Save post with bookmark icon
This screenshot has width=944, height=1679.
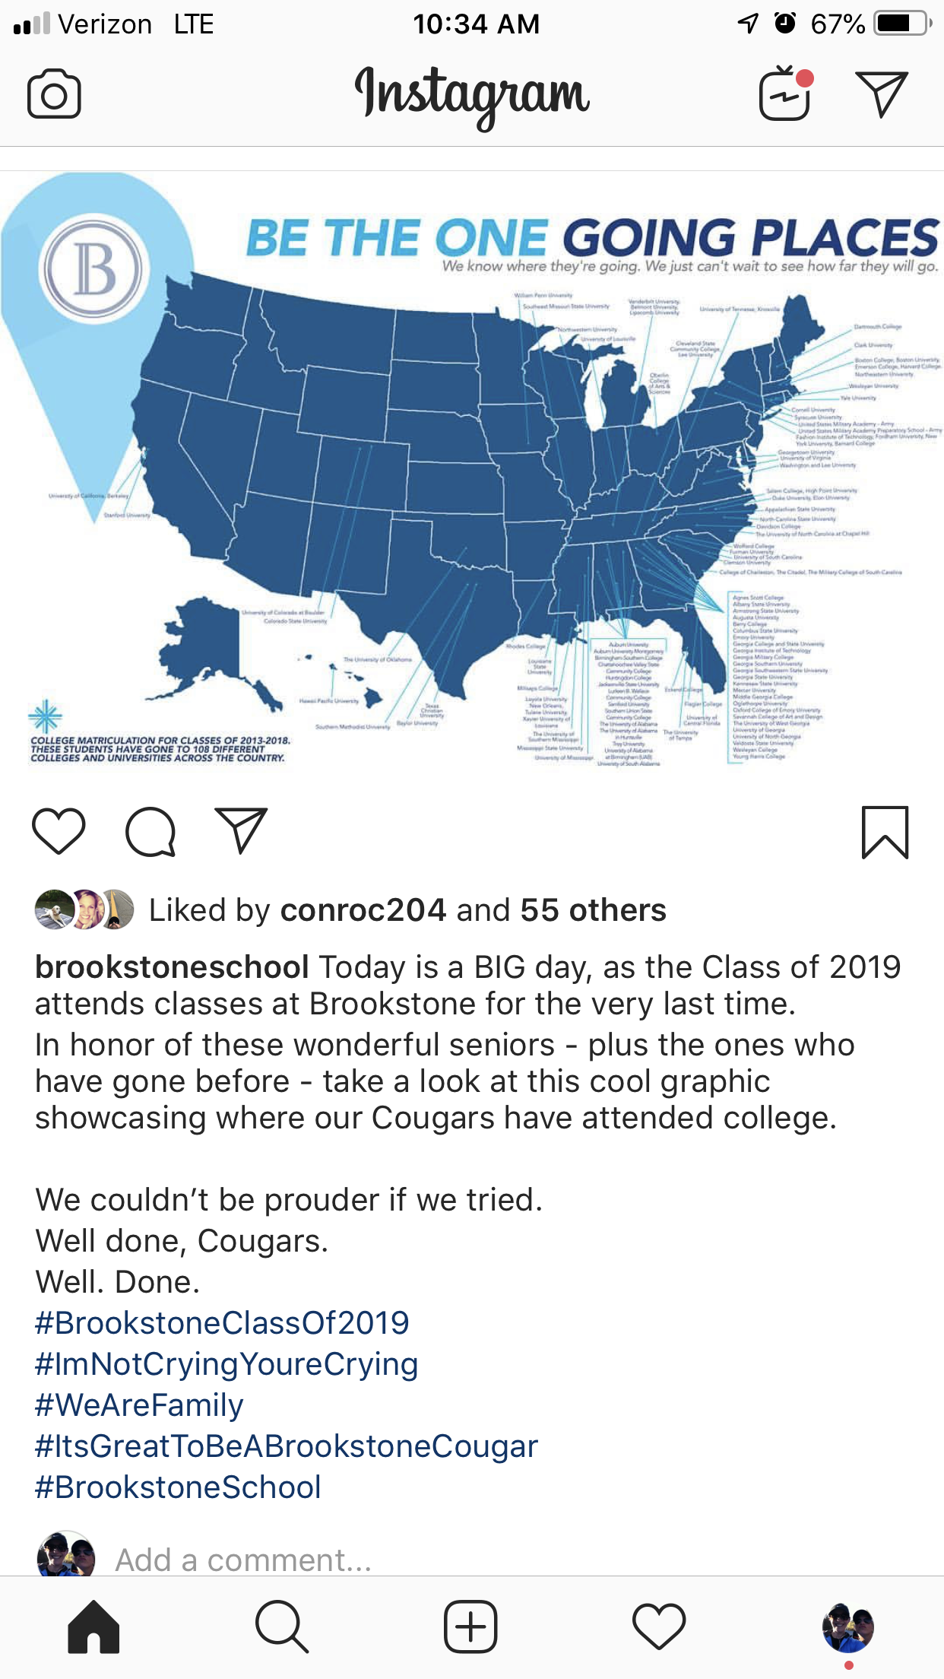click(x=885, y=832)
